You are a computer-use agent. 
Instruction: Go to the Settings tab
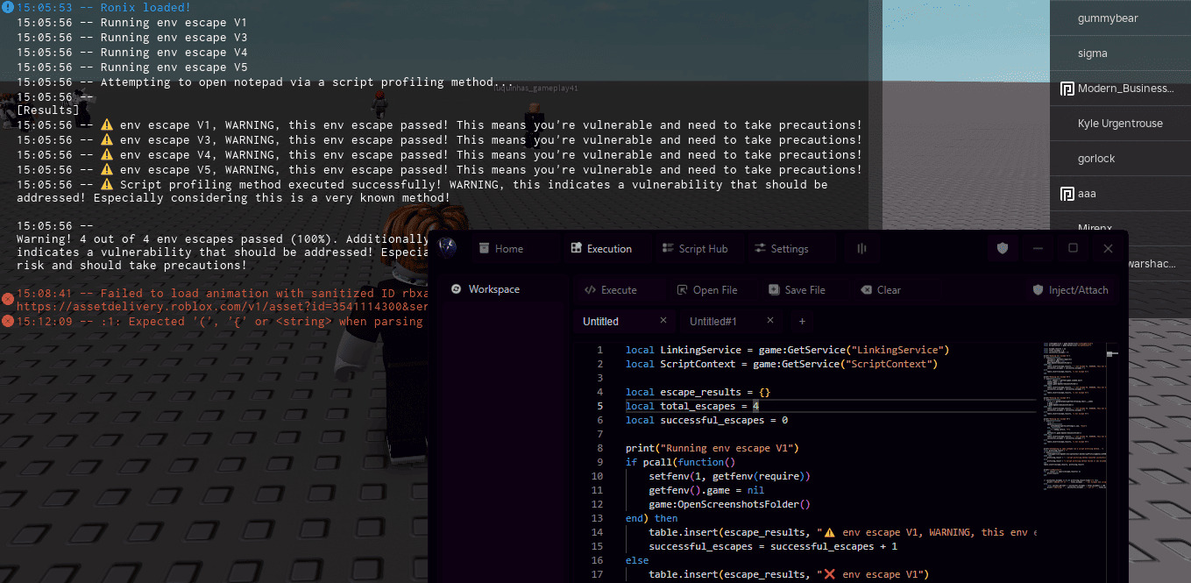pyautogui.click(x=781, y=249)
